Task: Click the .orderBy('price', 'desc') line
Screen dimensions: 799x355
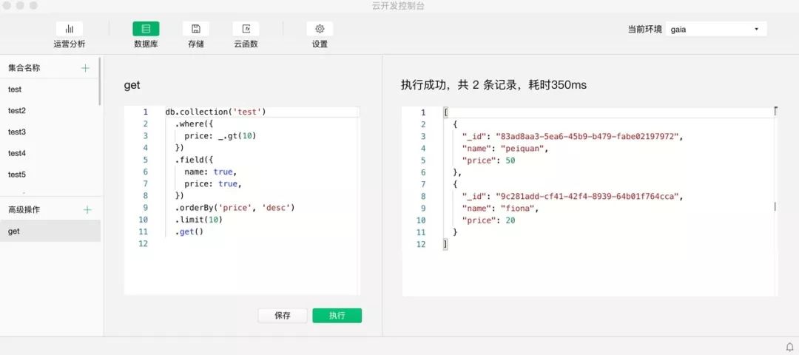Action: (235, 208)
